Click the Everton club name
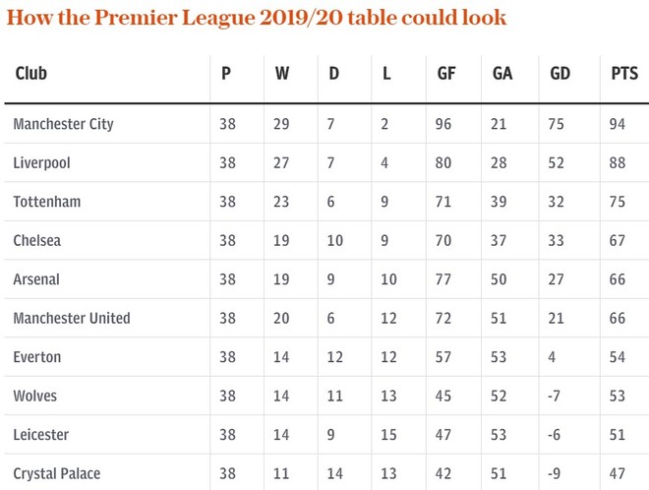Image resolution: width=649 pixels, height=490 pixels. 37,357
